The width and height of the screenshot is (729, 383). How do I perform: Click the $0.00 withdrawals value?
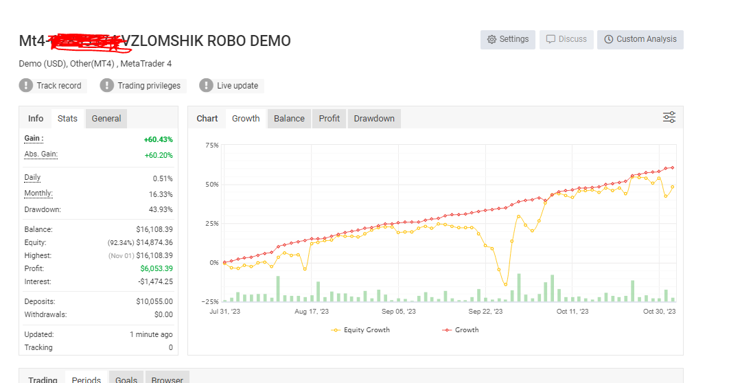(x=163, y=314)
